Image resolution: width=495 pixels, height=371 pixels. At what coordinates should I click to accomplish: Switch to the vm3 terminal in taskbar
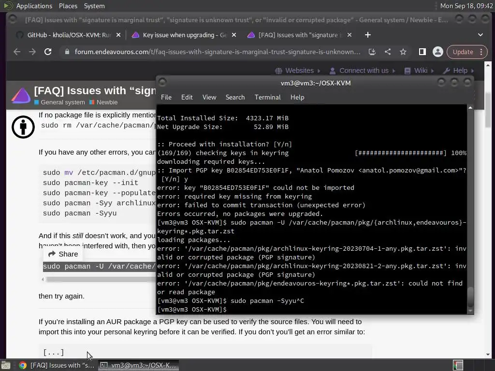tap(138, 365)
